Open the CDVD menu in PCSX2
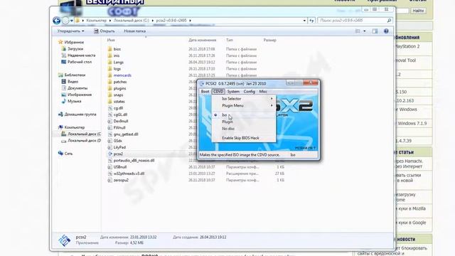This screenshot has height=256, width=455. pyautogui.click(x=218, y=92)
